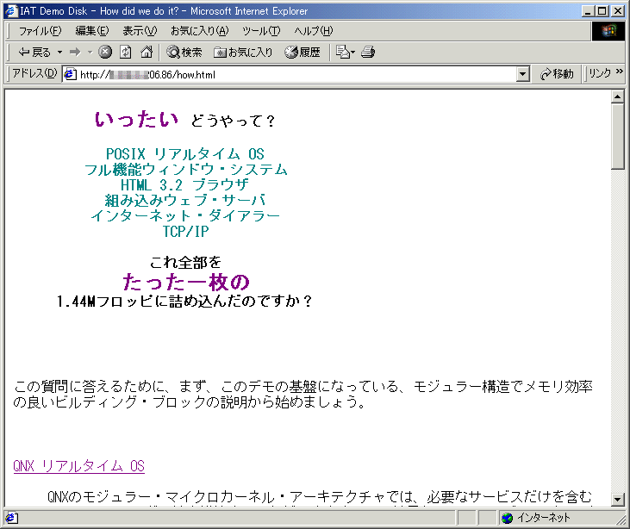The width and height of the screenshot is (630, 529).
Task: Open the Edit (編集) menu
Action: pos(92,31)
